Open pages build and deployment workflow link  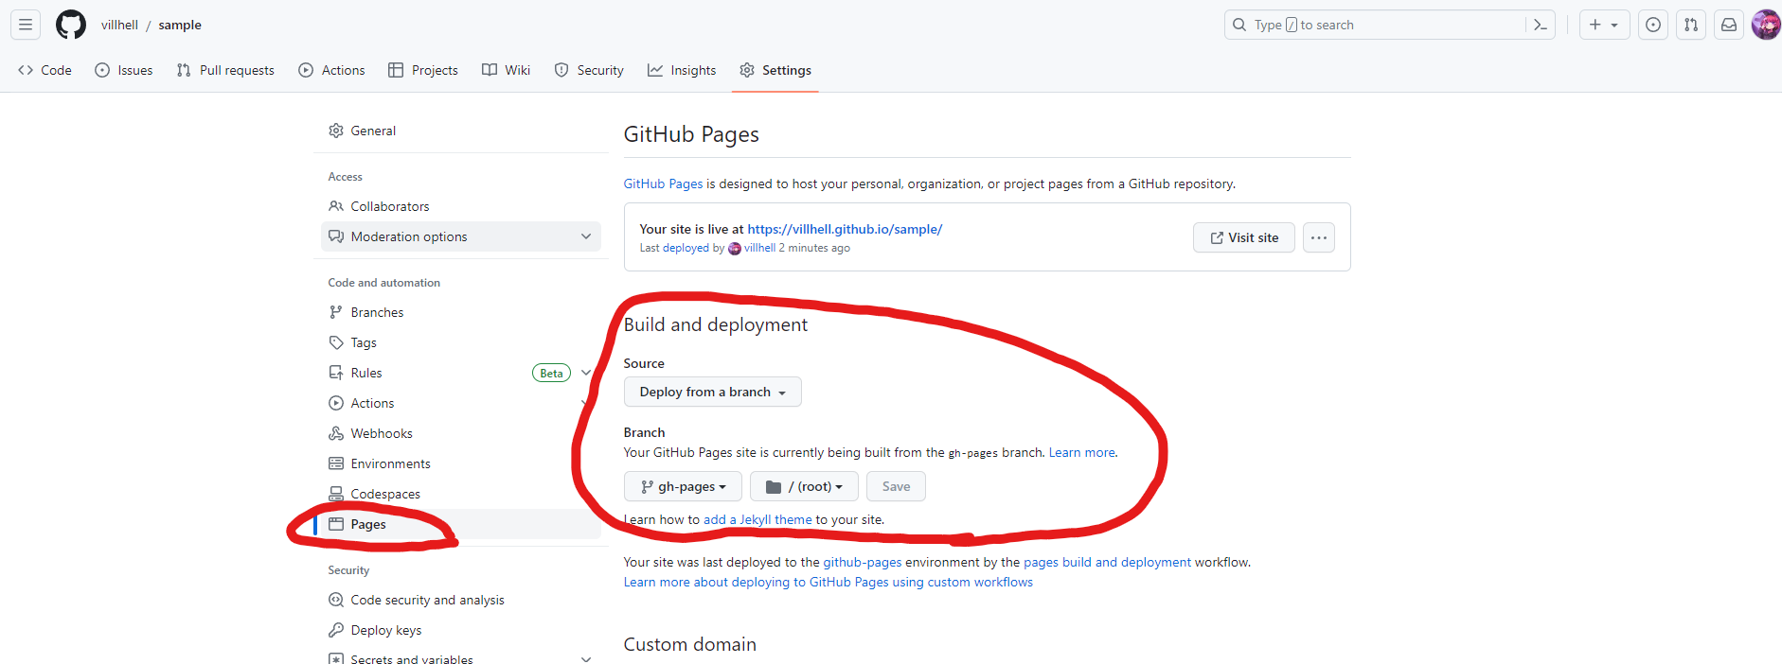[1107, 562]
